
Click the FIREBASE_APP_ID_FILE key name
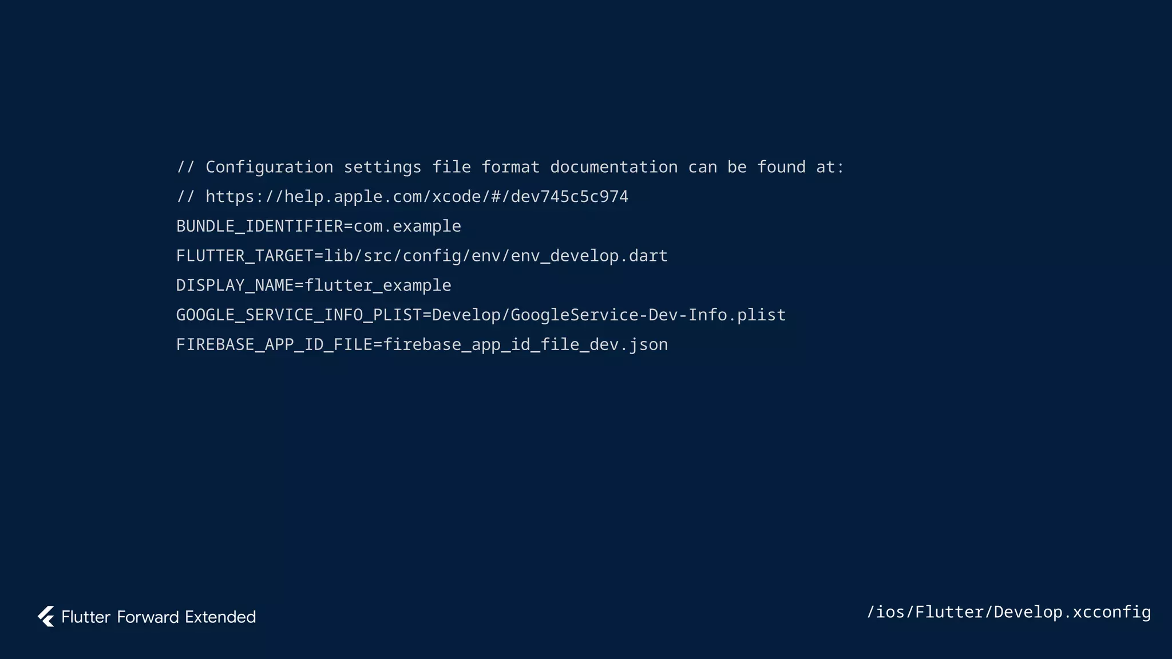[x=274, y=345]
